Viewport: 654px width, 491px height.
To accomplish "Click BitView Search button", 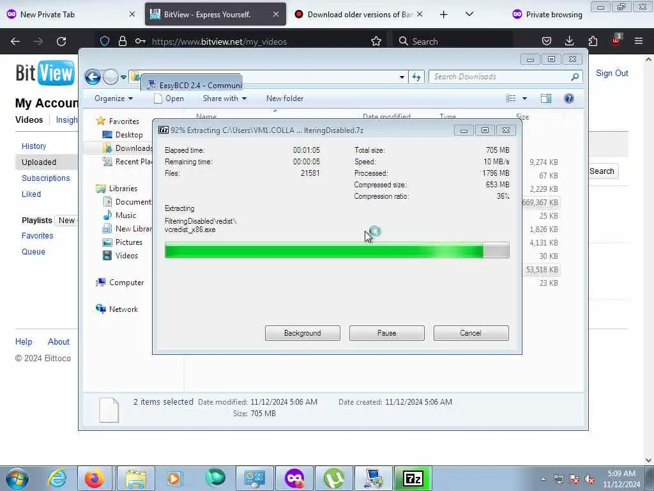I will click(602, 171).
